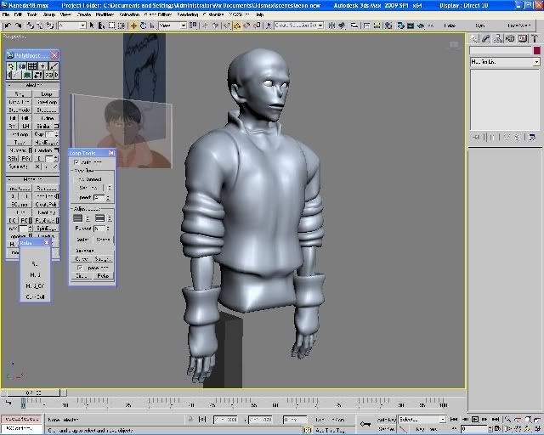Click the Set Keys key icon
Image resolution: width=544 pixels, height=435 pixels.
pos(365,422)
